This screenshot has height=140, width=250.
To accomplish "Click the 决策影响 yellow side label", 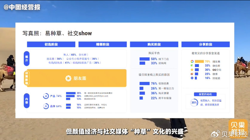I will pyautogui.click(x=27, y=78).
